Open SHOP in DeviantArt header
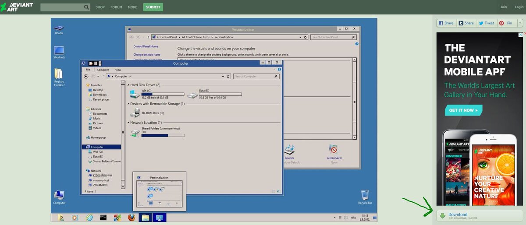 point(100,7)
